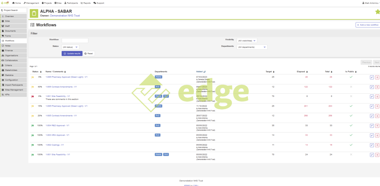Edit the R&D Approval workflow
The image size is (380, 186).
(372, 126)
